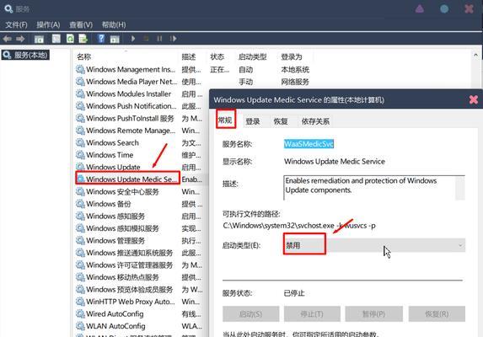483x337 pixels.
Task: Click the 恢复(R) button
Action: 437,314
